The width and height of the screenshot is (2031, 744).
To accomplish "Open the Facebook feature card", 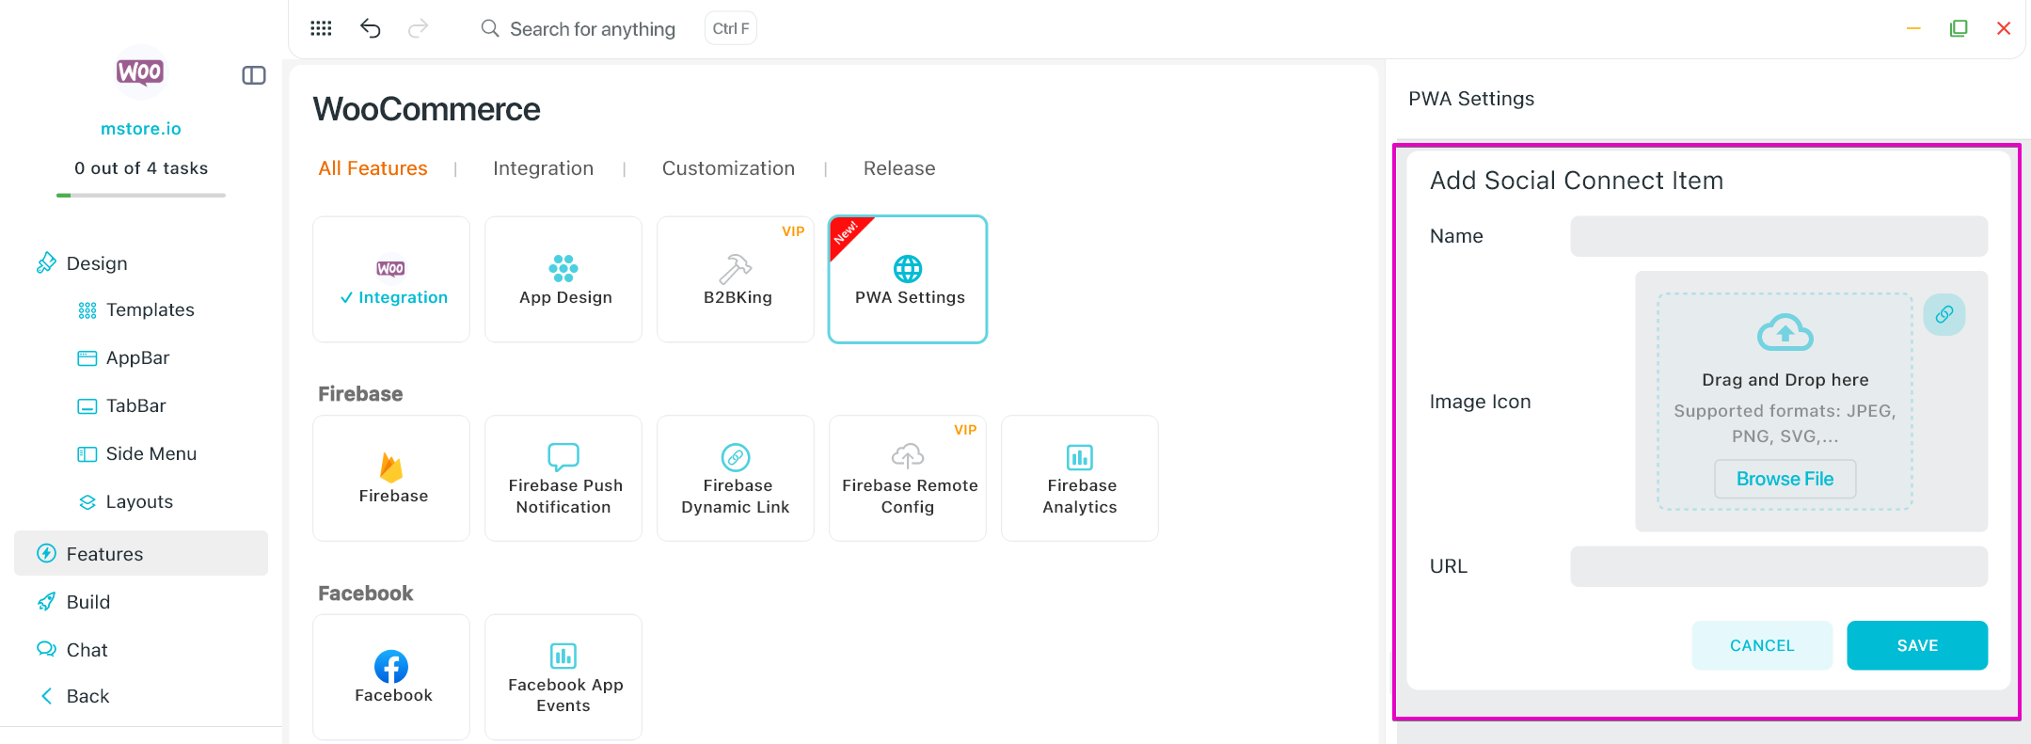I will click(x=391, y=677).
